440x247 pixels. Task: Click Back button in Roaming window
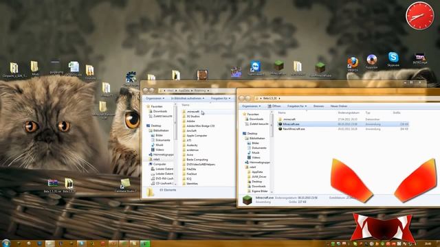click(146, 91)
